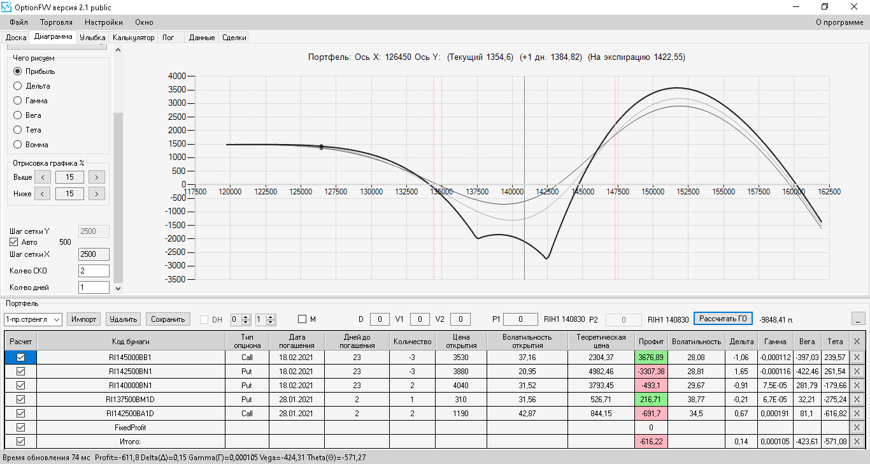This screenshot has height=464, width=870.
Task: Switch to the Доска tab
Action: pyautogui.click(x=16, y=38)
